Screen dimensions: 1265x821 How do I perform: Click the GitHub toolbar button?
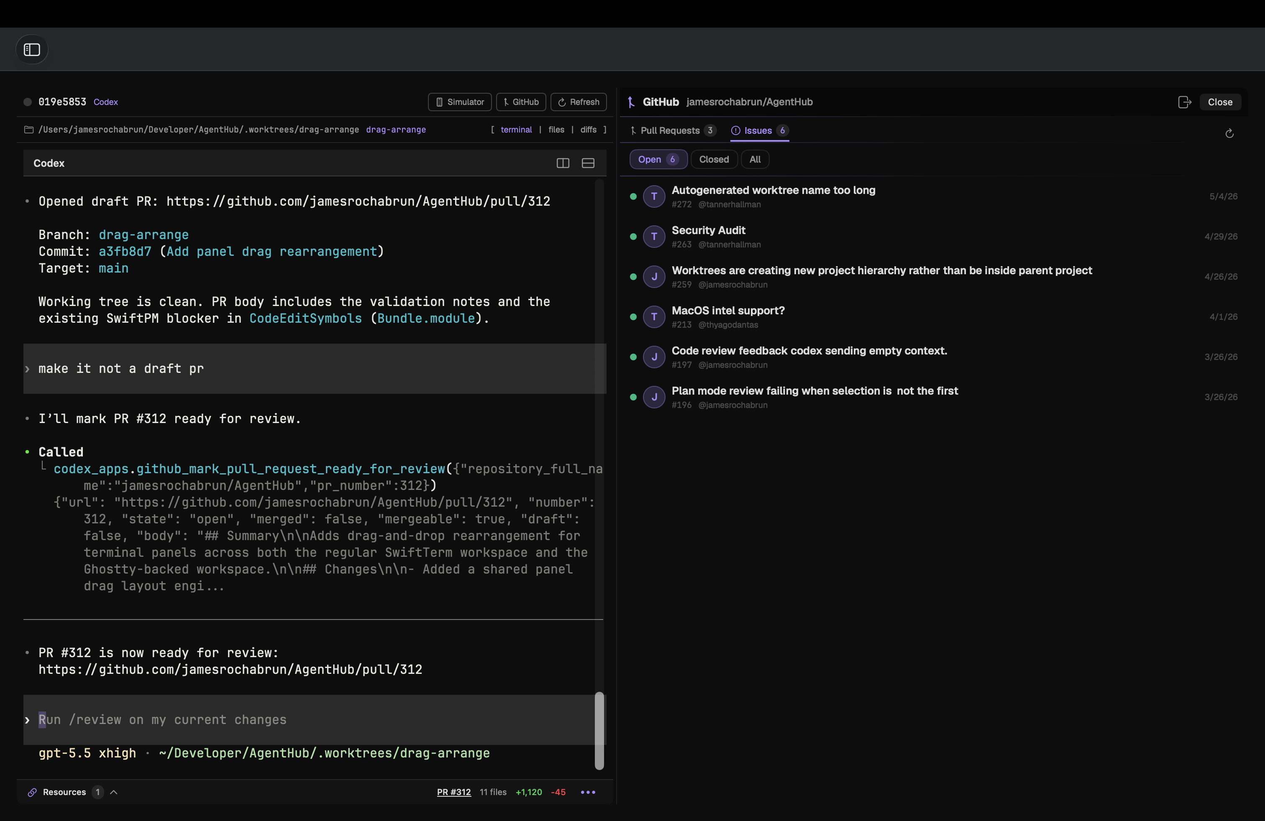coord(521,102)
